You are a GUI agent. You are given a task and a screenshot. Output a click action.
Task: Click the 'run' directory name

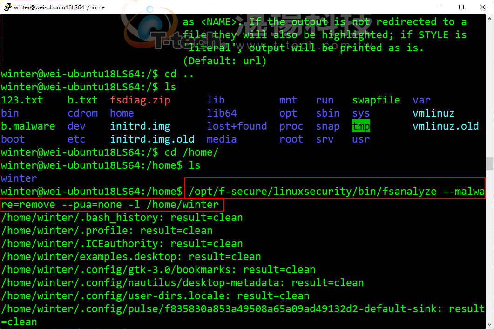[x=325, y=100]
